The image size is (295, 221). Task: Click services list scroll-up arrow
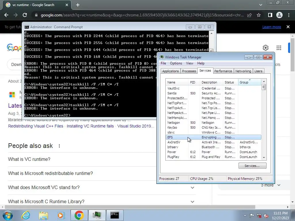[264, 81]
